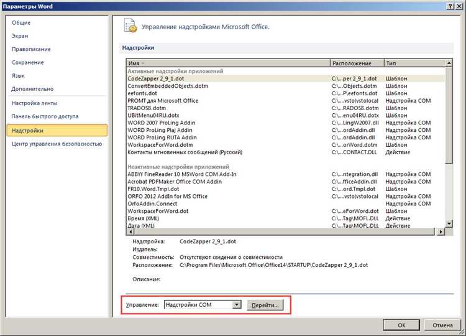Select WorkspaceForWord.dot in inactive add-ins
The height and width of the screenshot is (336, 466).
(286, 212)
